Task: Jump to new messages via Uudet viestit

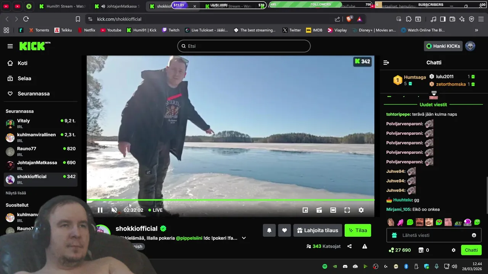Action: click(433, 104)
